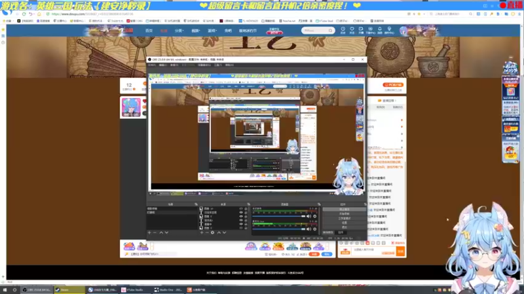The width and height of the screenshot is (524, 294).
Task: Open settings gear of the first mixer audio channel
Action: (315, 216)
